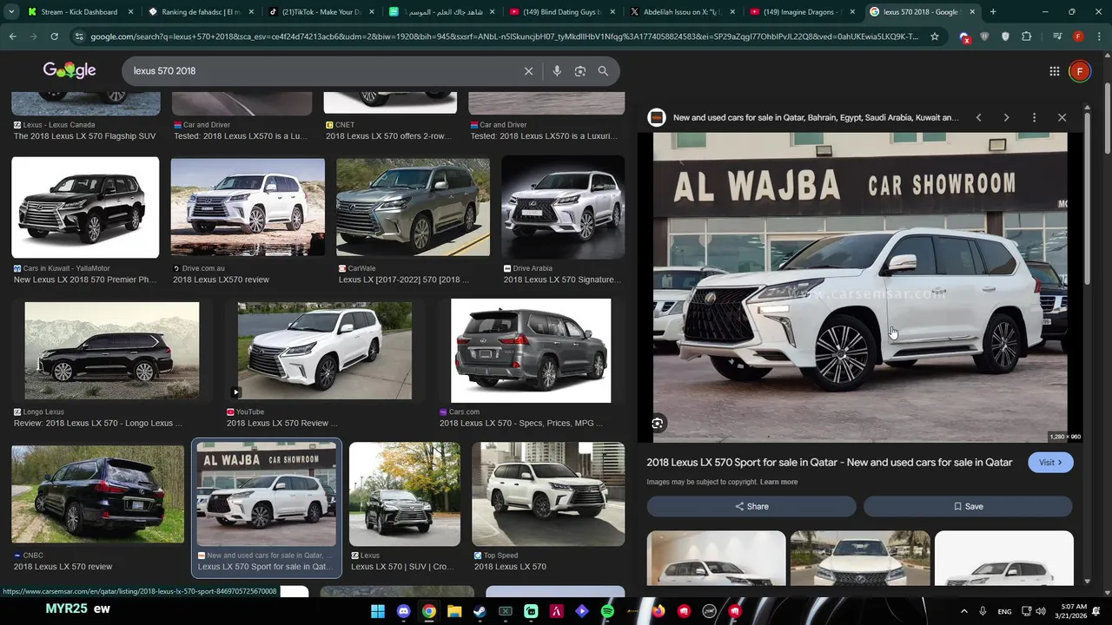Visit the source page of the previewed image
Screen dimensions: 1112x625
point(1050,463)
